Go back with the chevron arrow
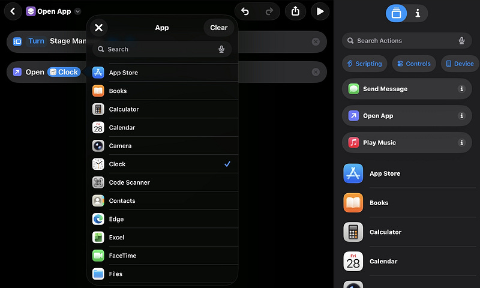The height and width of the screenshot is (288, 480). click(x=13, y=11)
